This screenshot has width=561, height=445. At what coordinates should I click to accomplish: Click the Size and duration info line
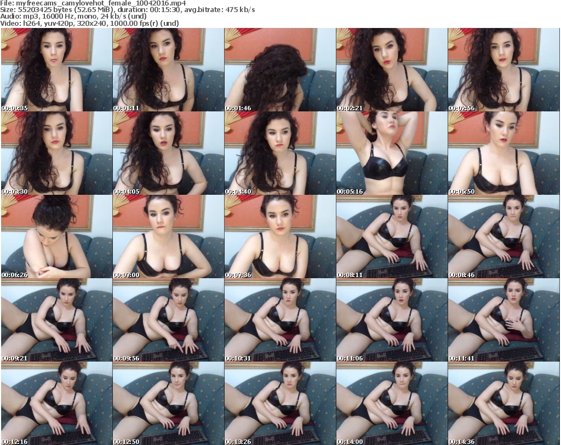[127, 10]
